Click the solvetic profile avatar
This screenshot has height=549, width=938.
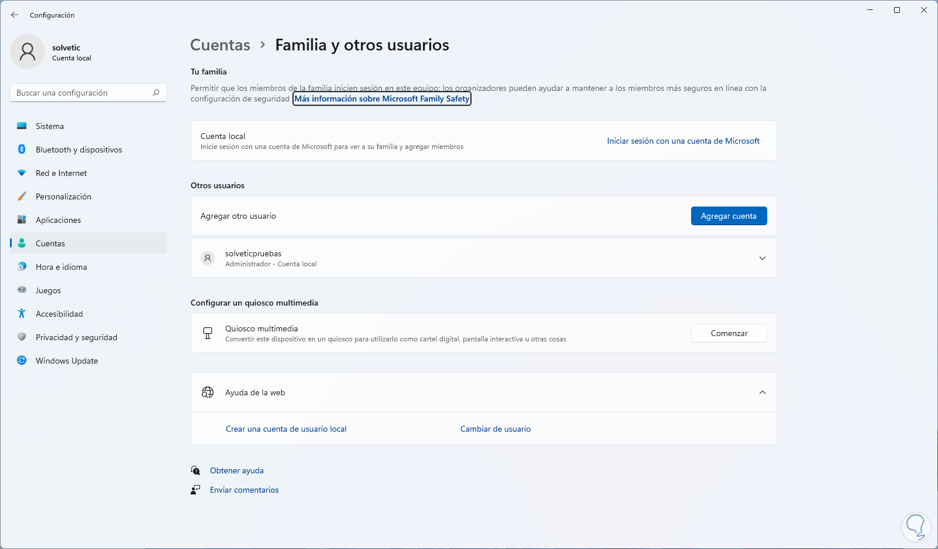click(x=28, y=52)
